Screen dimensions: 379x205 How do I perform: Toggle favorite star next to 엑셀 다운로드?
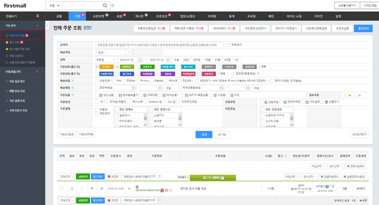[x=7, y=56]
